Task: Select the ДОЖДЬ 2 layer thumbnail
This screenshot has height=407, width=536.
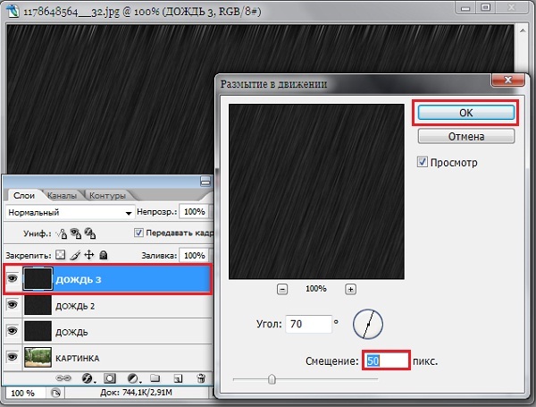Action: point(38,305)
